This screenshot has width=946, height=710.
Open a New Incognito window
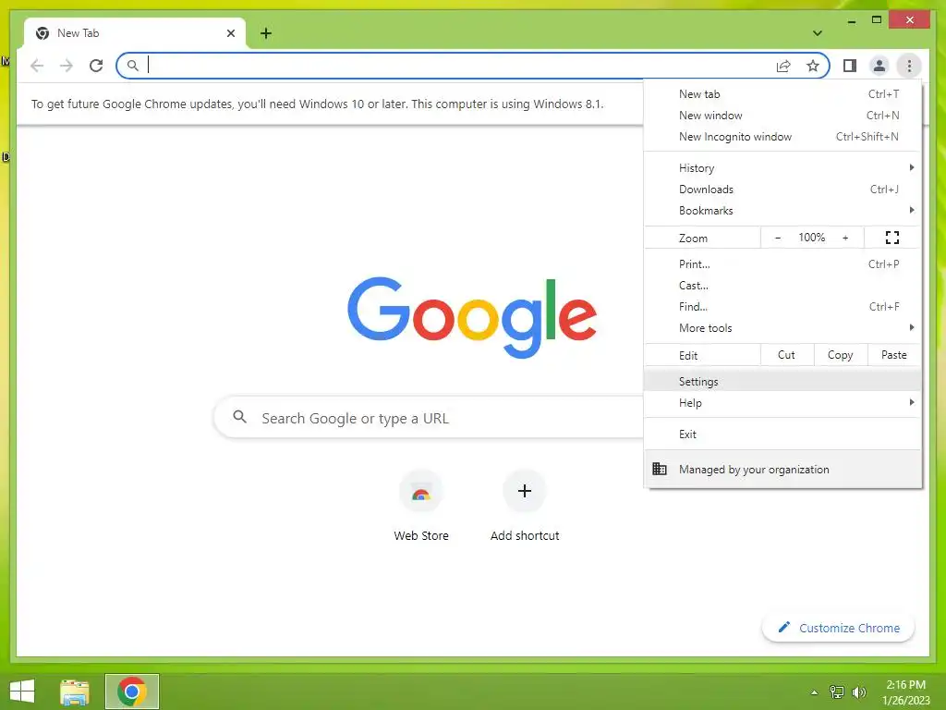click(x=783, y=137)
